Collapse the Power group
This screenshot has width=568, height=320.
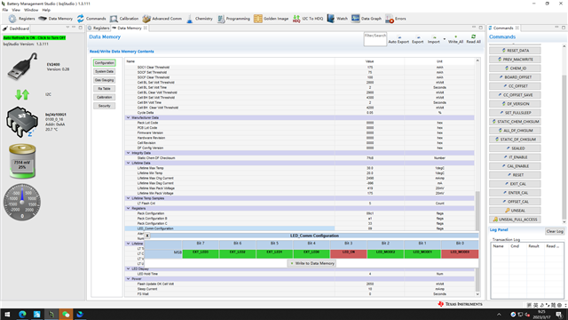tap(128, 279)
